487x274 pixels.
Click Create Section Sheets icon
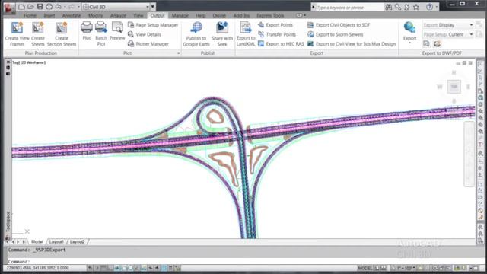[x=61, y=28]
